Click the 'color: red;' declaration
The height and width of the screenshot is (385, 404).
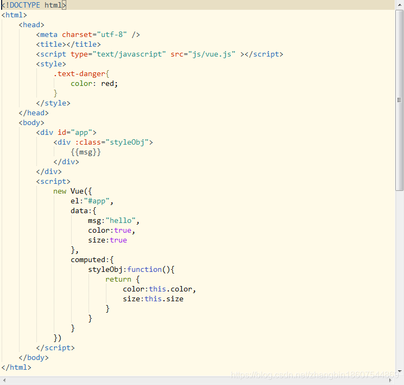[94, 84]
